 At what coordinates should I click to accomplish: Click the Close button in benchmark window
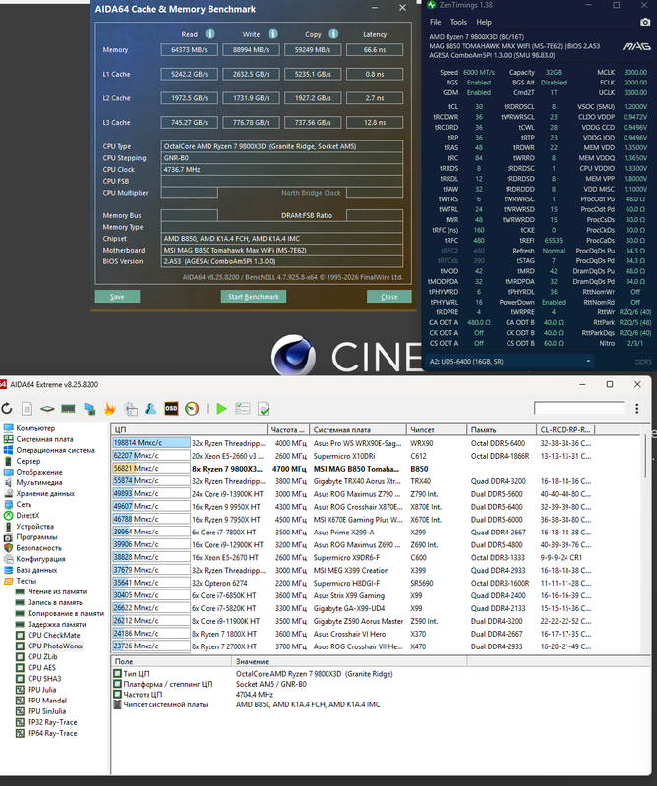[x=388, y=297]
